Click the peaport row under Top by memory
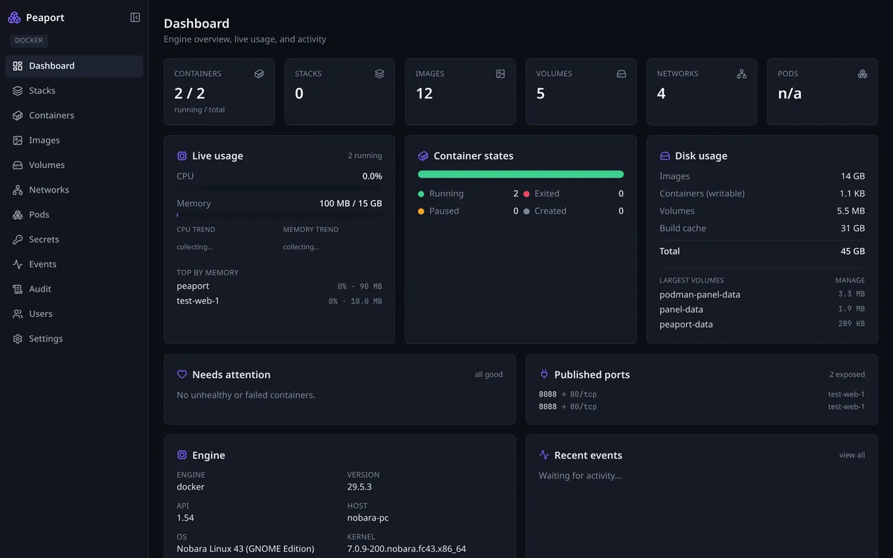The height and width of the screenshot is (558, 893). coord(279,286)
